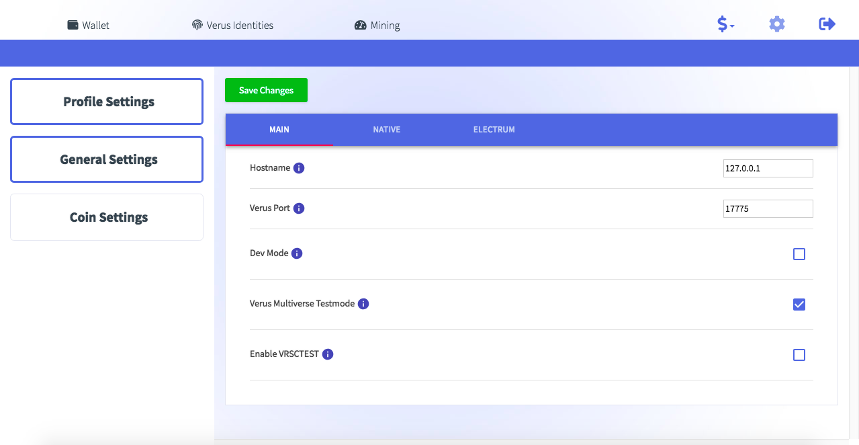Open the Wallet section
The width and height of the screenshot is (859, 445).
coord(88,25)
